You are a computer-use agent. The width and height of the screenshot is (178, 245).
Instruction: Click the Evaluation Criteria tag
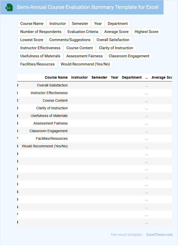click(x=83, y=32)
